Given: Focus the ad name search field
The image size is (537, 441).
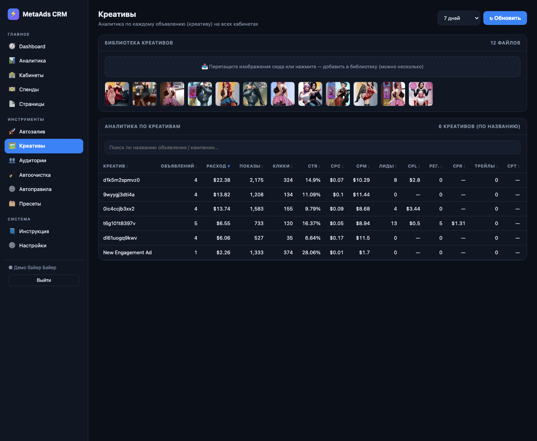Looking at the screenshot, I should 313,147.
